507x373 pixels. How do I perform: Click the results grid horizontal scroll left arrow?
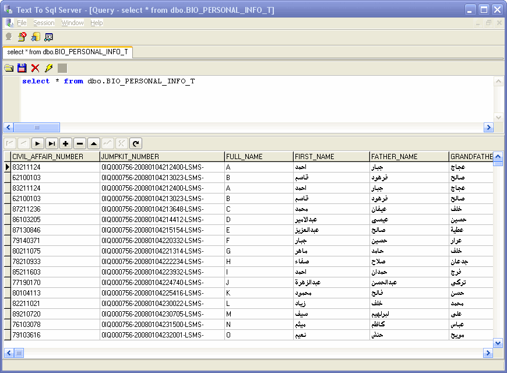[9, 353]
